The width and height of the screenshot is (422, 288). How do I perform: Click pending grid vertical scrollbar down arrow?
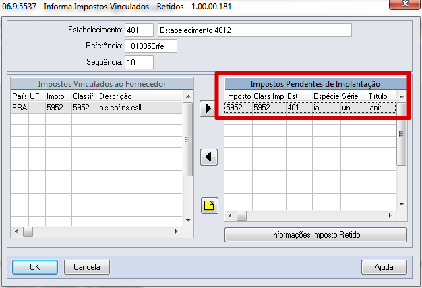pyautogui.click(x=402, y=205)
